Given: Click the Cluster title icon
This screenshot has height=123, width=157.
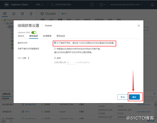Looking at the screenshot, I should coord(42,14).
